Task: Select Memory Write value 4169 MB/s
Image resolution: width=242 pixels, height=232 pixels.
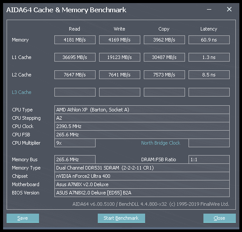Action: pyautogui.click(x=120, y=40)
